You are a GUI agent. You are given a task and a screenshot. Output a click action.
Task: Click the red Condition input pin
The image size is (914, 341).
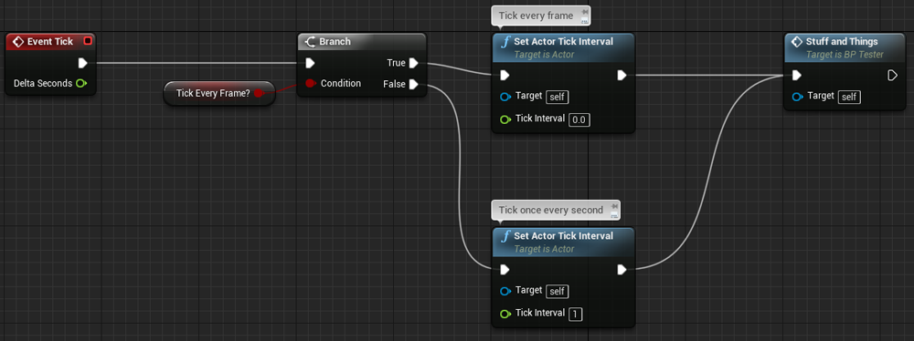tap(310, 83)
